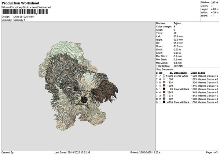Click the 'Code' column header
220x155 pixels.
[194, 73]
